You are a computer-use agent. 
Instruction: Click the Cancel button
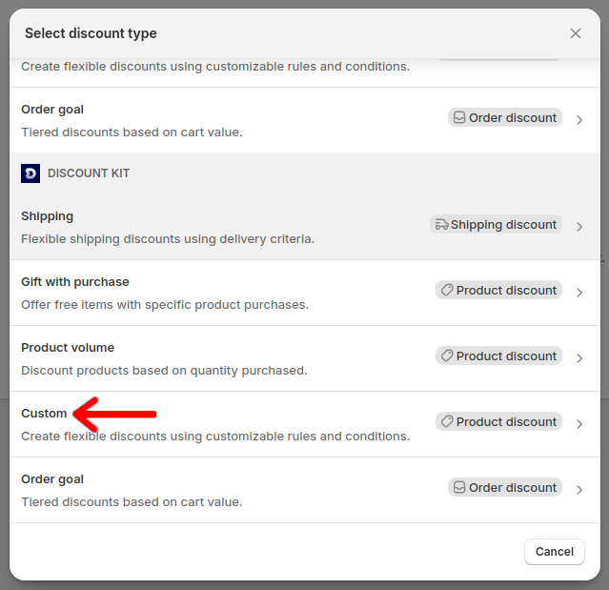[x=555, y=552]
